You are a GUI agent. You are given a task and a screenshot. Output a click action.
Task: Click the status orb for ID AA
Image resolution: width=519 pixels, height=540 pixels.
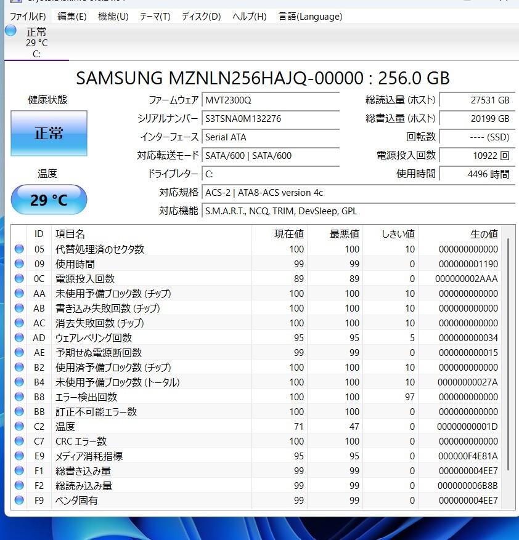tap(19, 293)
